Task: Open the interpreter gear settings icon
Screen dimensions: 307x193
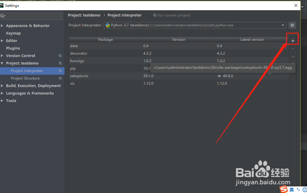Action: pos(292,25)
